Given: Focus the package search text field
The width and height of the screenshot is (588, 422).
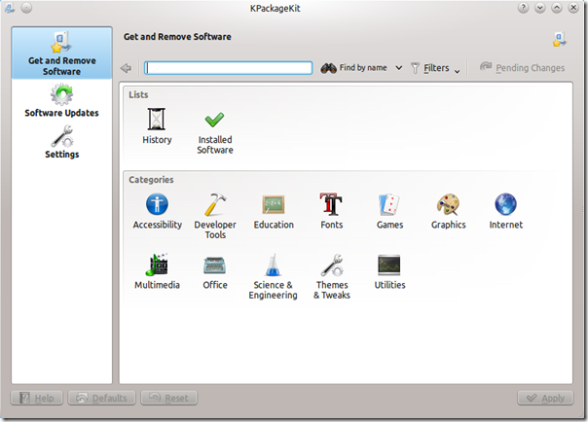Looking at the screenshot, I should (x=229, y=68).
